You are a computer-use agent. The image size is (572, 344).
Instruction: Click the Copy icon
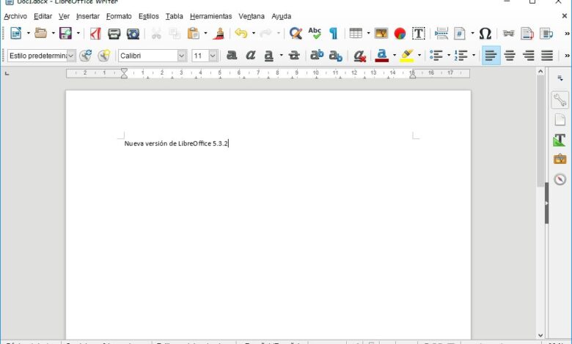[x=175, y=34]
